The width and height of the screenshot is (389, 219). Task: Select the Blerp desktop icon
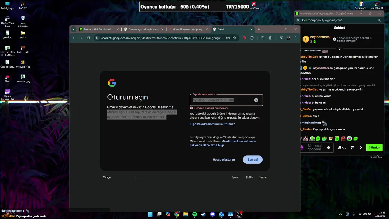[x=8, y=78]
